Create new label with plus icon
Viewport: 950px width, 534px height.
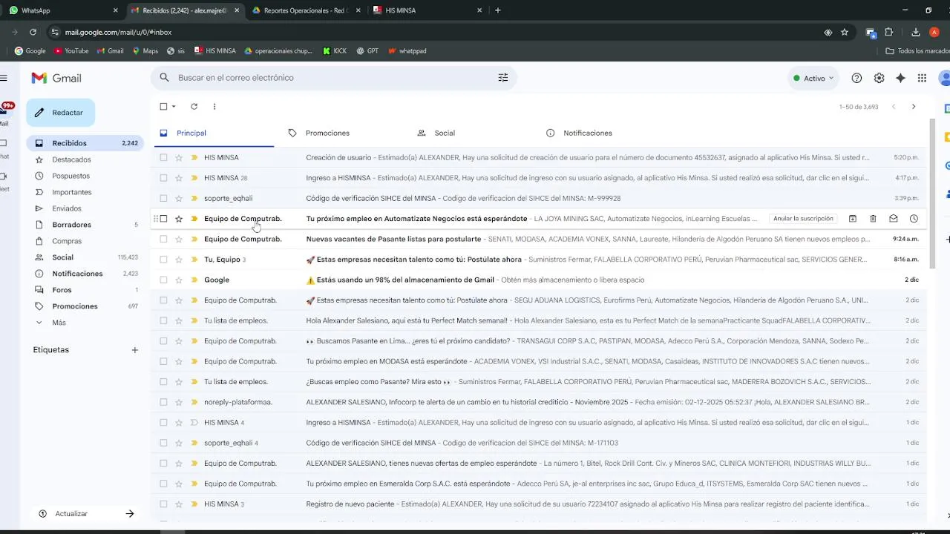pyautogui.click(x=134, y=350)
